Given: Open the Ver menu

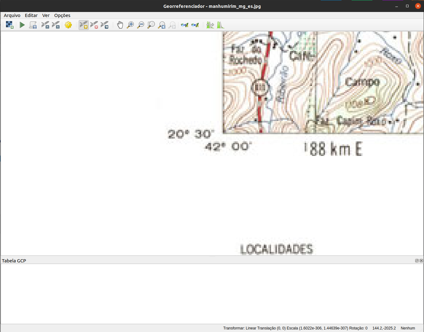Looking at the screenshot, I should click(46, 15).
